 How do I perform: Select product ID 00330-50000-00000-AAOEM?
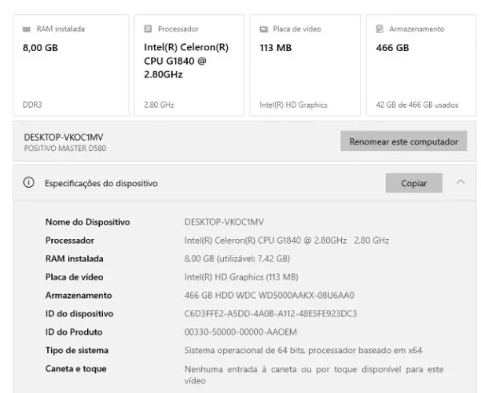click(x=240, y=332)
